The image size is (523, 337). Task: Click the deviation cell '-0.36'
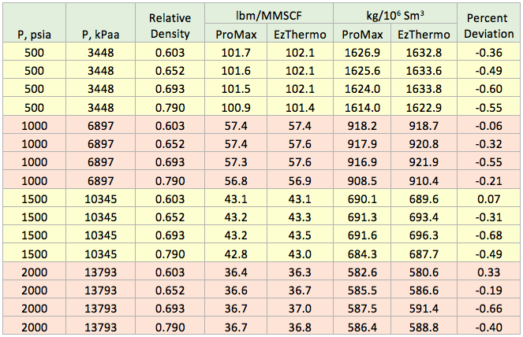[x=488, y=52]
